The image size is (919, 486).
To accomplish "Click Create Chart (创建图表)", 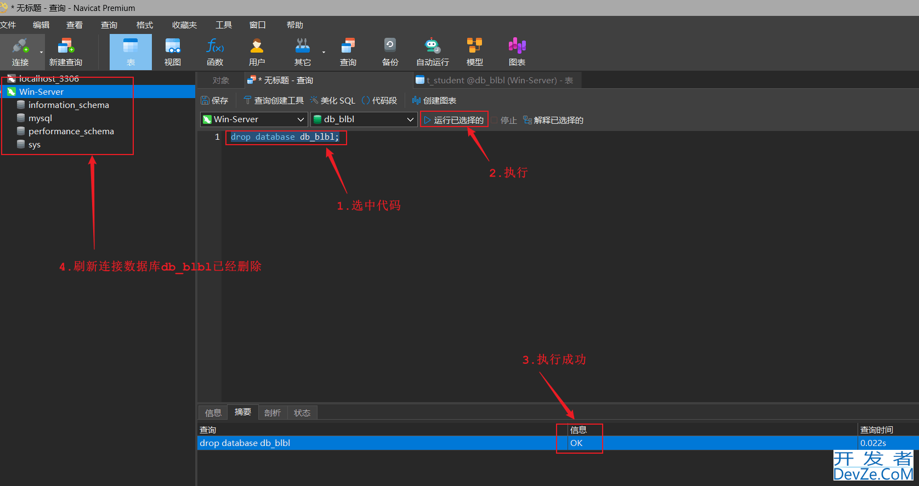I will pos(434,100).
